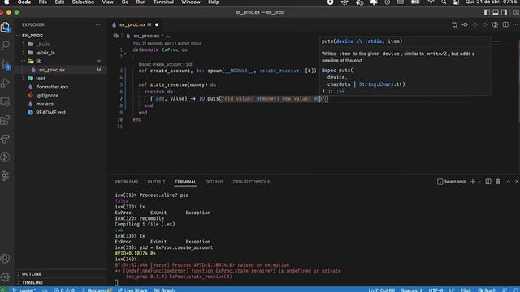Click the ex_proc.ex breadcrumb segment
The width and height of the screenshot is (520, 292).
pos(146,36)
